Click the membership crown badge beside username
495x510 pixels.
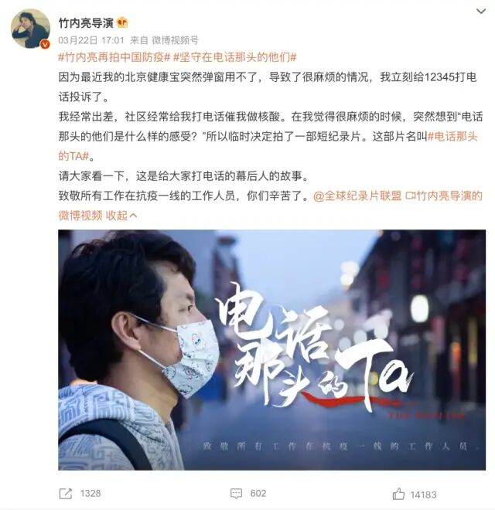click(x=122, y=22)
